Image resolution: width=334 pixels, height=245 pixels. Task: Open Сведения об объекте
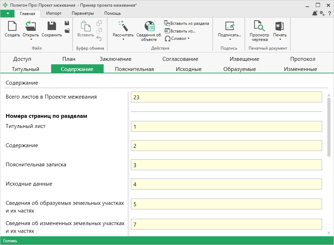149,27
